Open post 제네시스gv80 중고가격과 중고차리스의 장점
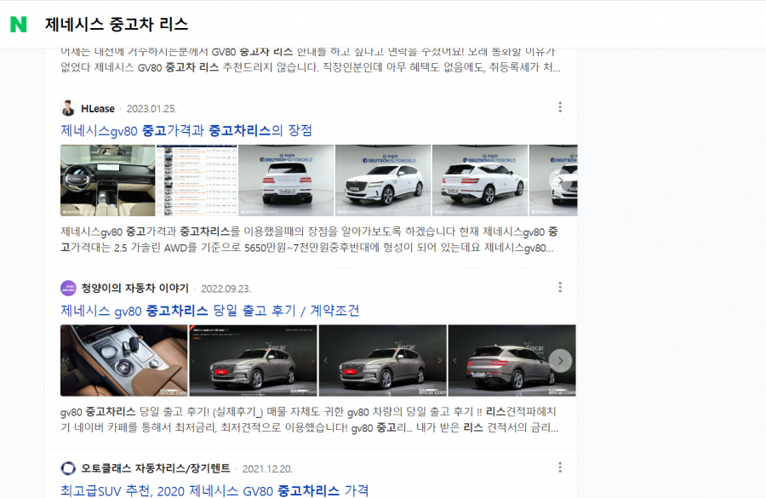This screenshot has height=498, width=766. 186,130
